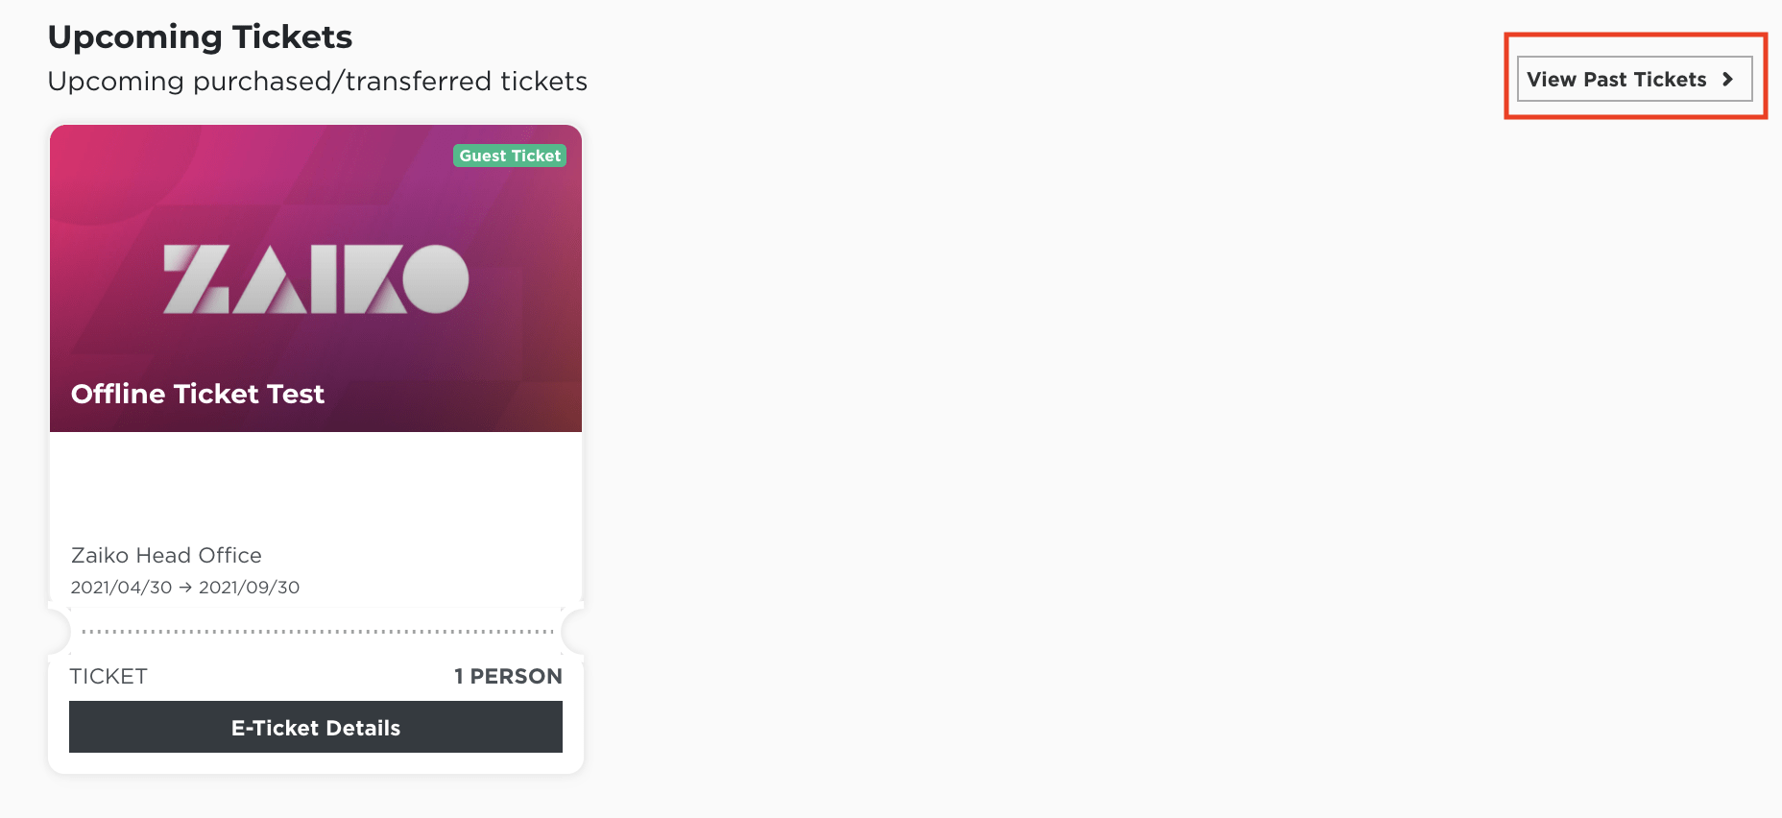Click the Guest Ticket badge
This screenshot has width=1782, height=818.
510,156
